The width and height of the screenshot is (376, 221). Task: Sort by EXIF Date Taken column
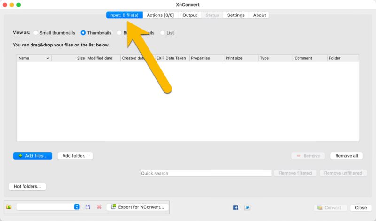pos(172,58)
